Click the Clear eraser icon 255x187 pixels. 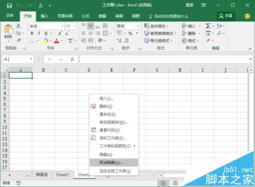pos(208,40)
